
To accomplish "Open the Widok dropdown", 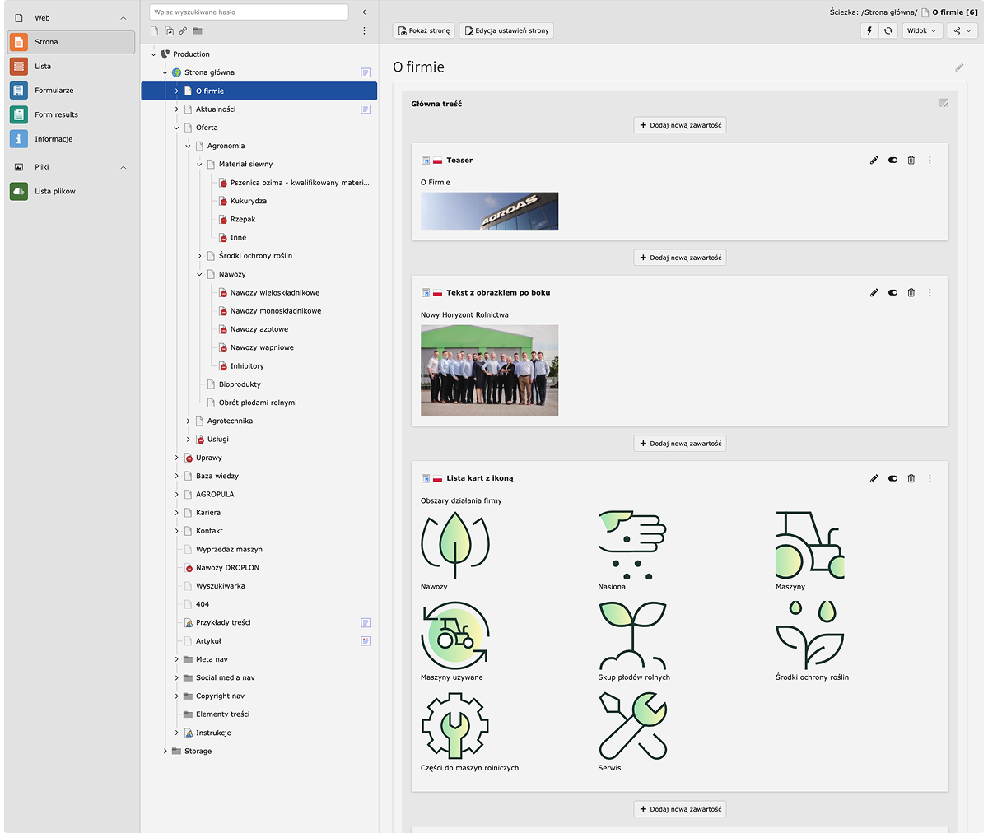I will (x=921, y=30).
